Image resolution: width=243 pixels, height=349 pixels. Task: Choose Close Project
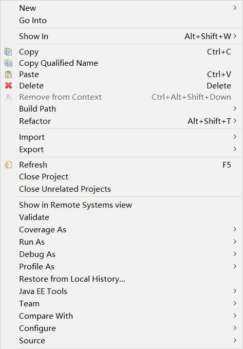[x=44, y=177]
